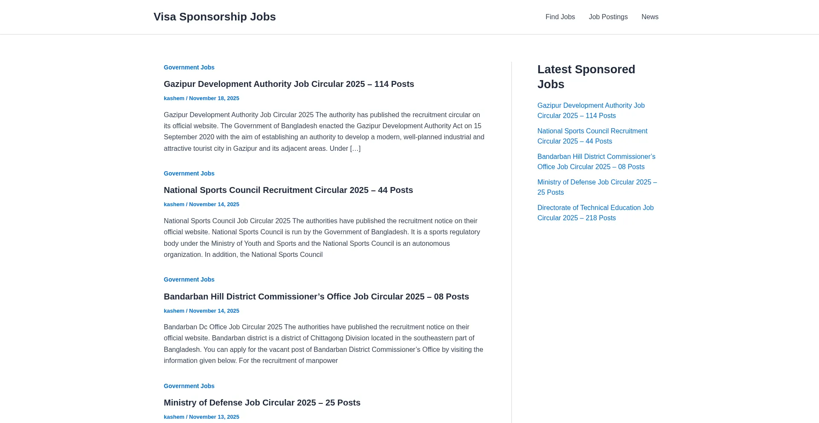This screenshot has width=819, height=423.
Task: Select sidebar link Gazipur Development Authority Job Circular
Action: pyautogui.click(x=591, y=110)
